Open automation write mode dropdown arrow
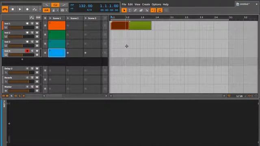The width and height of the screenshot is (260, 146). [x=40, y=9]
